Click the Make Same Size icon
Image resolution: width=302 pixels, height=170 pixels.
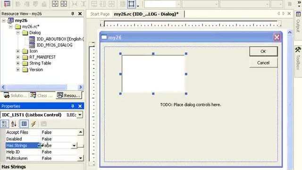pyautogui.click(x=111, y=4)
